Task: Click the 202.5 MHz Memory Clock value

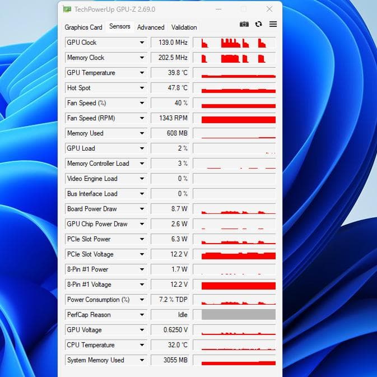Action: (170, 58)
